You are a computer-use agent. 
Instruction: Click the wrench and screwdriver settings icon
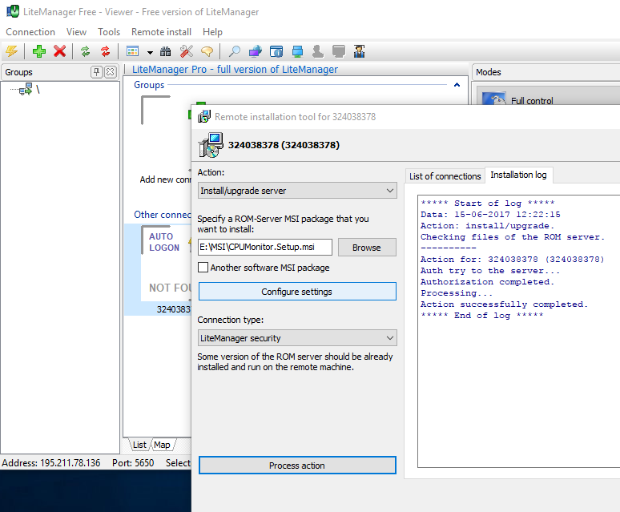coord(186,51)
